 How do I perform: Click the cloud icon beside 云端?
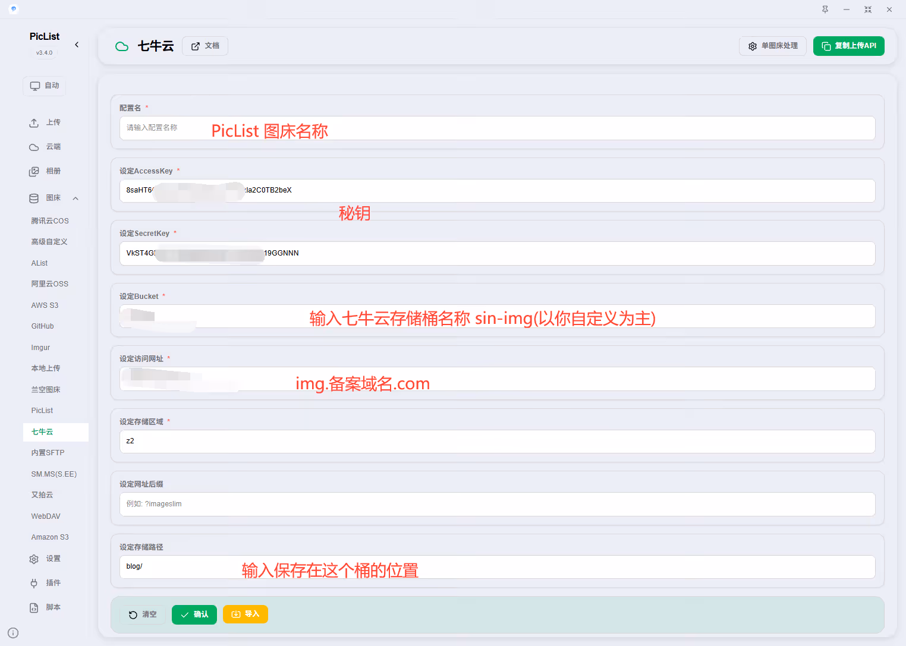pos(34,147)
